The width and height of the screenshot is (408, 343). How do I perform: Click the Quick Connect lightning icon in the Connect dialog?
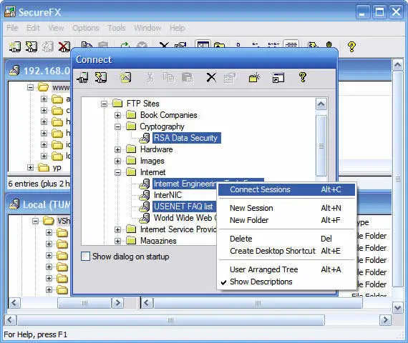click(100, 77)
